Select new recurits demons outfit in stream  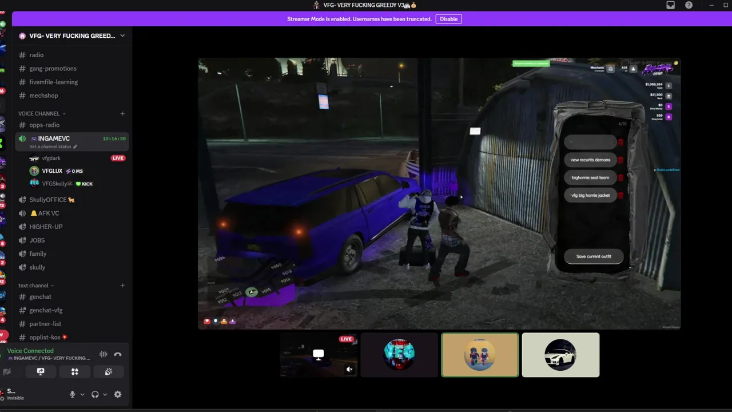click(x=590, y=160)
